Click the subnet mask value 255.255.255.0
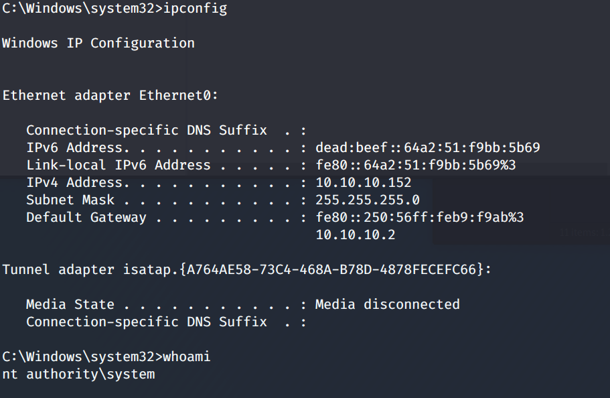Screen dimensions: 610x398 [368, 200]
